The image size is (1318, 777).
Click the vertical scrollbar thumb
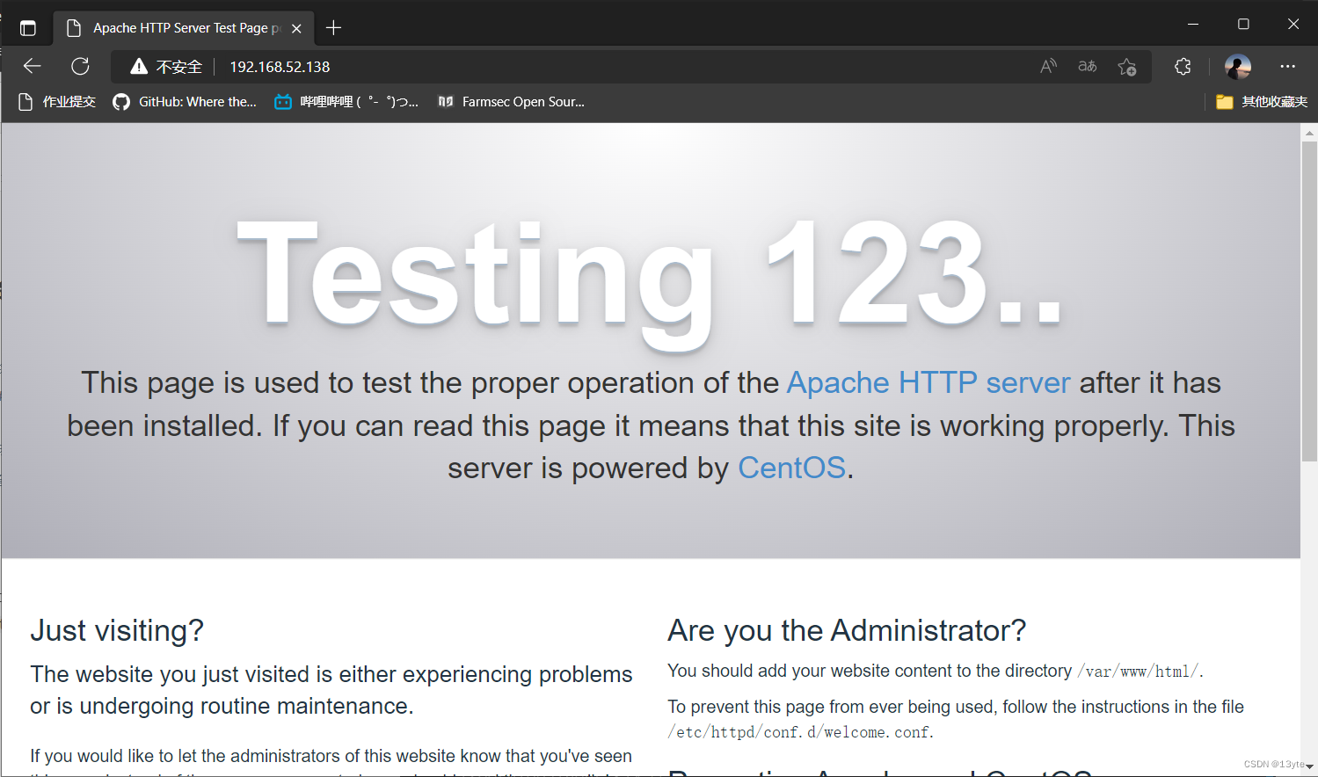pyautogui.click(x=1309, y=301)
